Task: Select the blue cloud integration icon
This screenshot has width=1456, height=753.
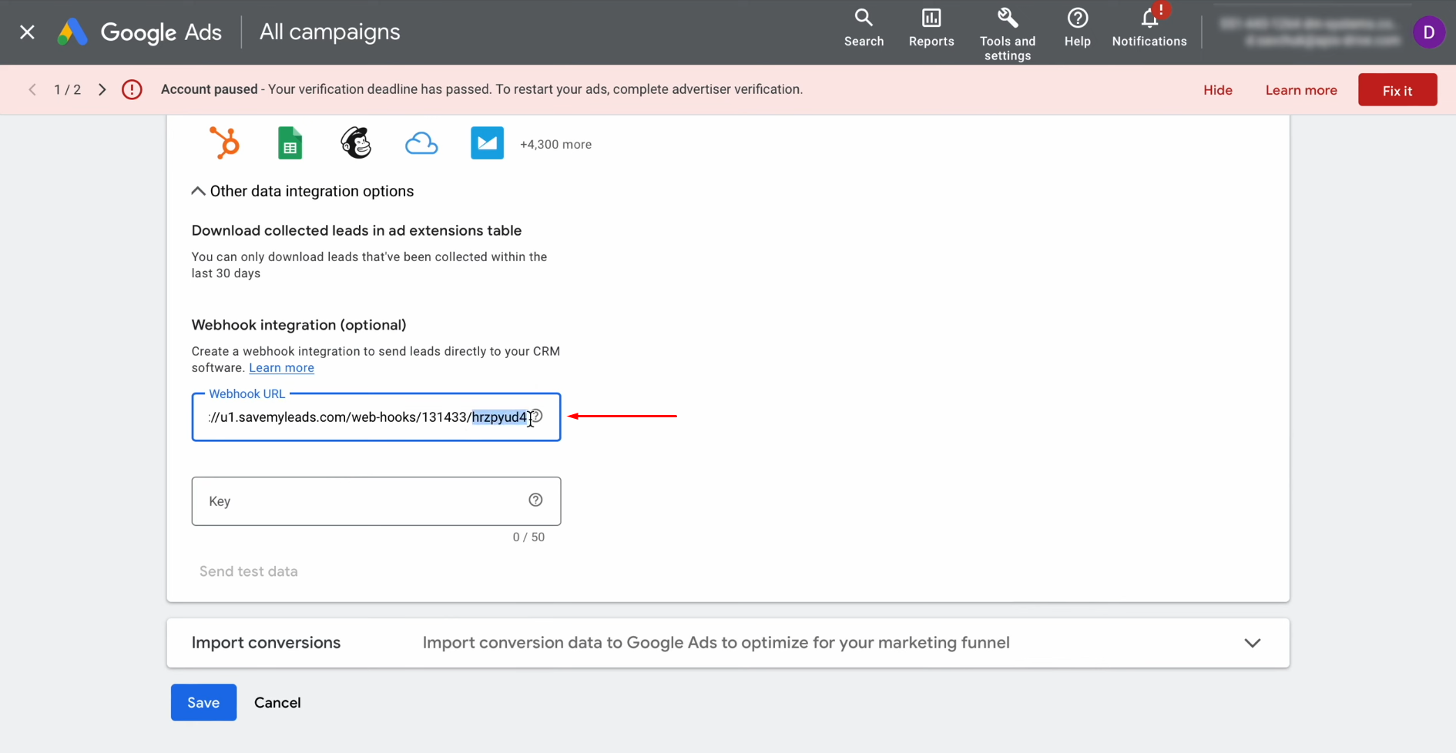Action: coord(421,144)
